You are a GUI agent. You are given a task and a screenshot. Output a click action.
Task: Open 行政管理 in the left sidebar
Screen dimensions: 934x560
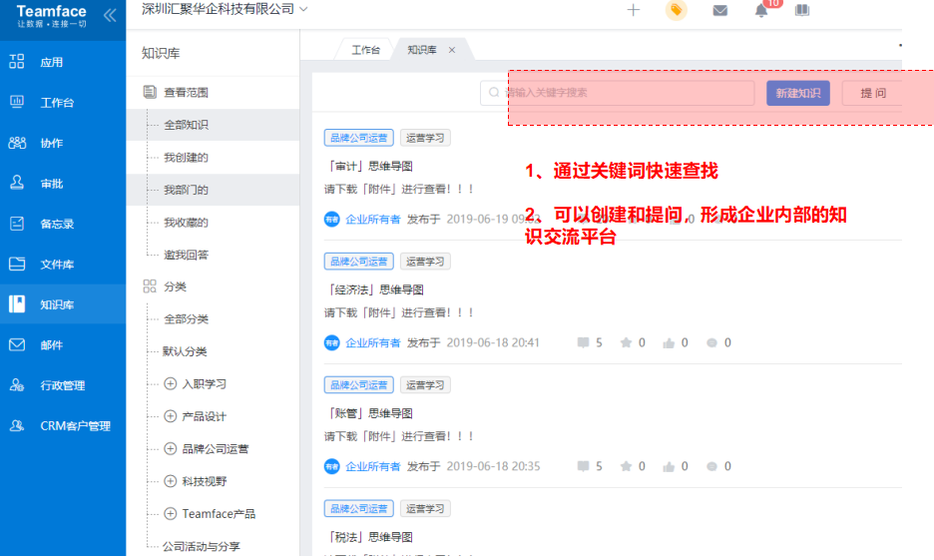pyautogui.click(x=63, y=385)
